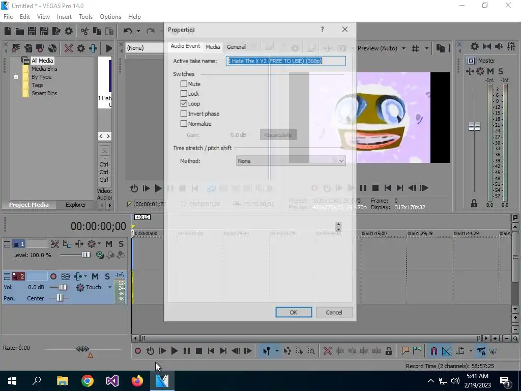The width and height of the screenshot is (521, 391).
Task: Check Invert phase
Action: (x=184, y=114)
